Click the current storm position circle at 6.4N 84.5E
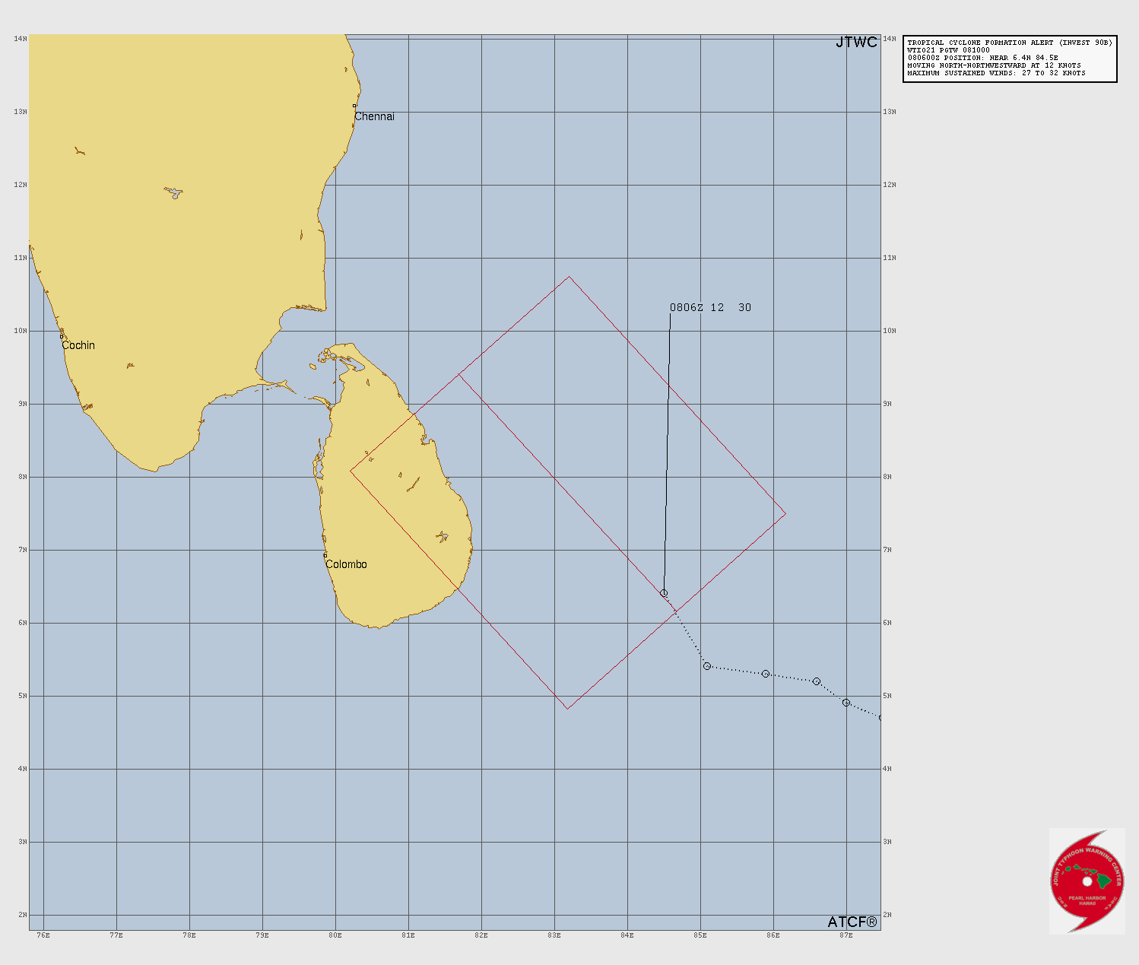 (x=664, y=593)
